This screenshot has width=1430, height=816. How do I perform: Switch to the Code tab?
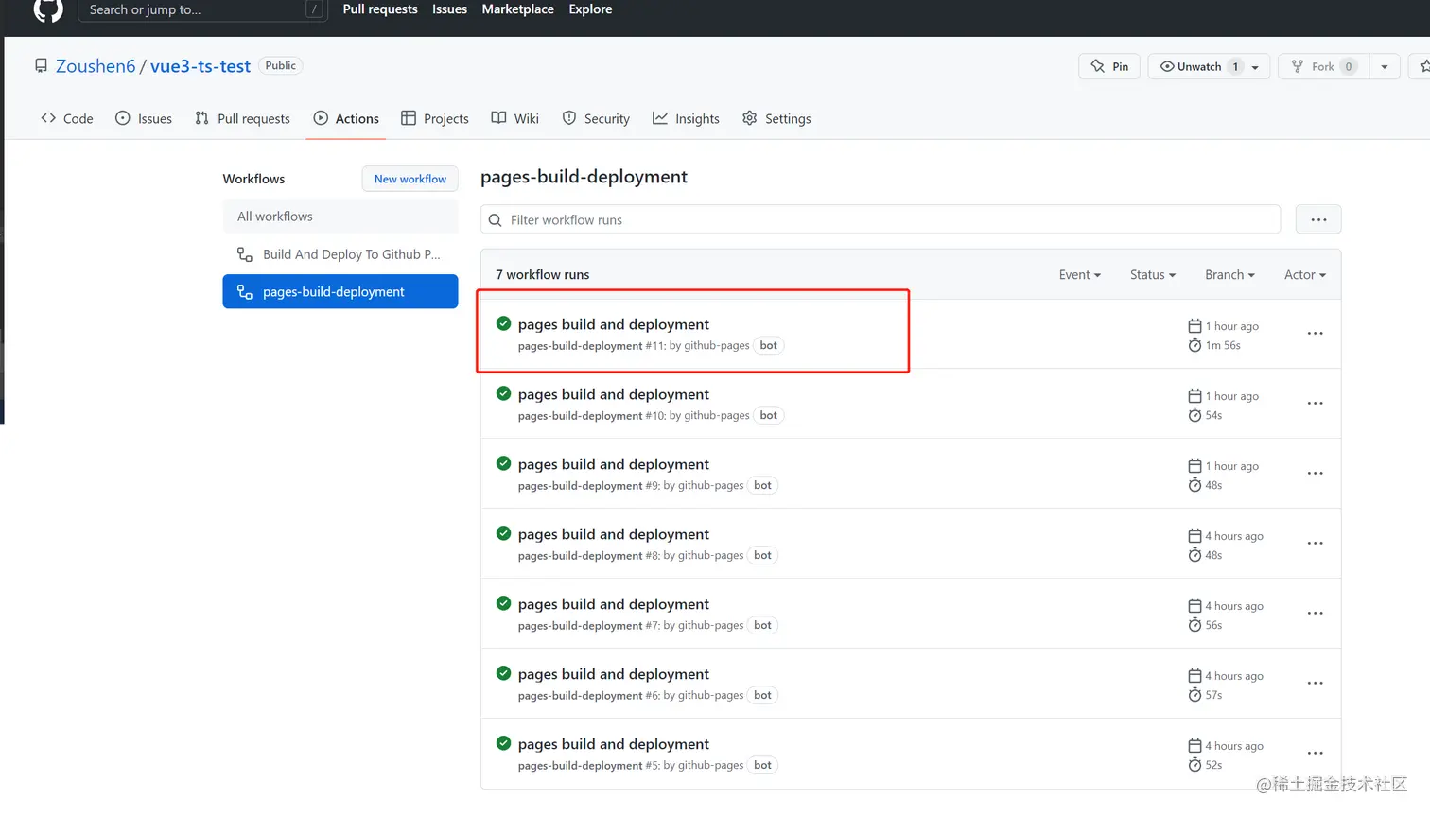point(67,118)
